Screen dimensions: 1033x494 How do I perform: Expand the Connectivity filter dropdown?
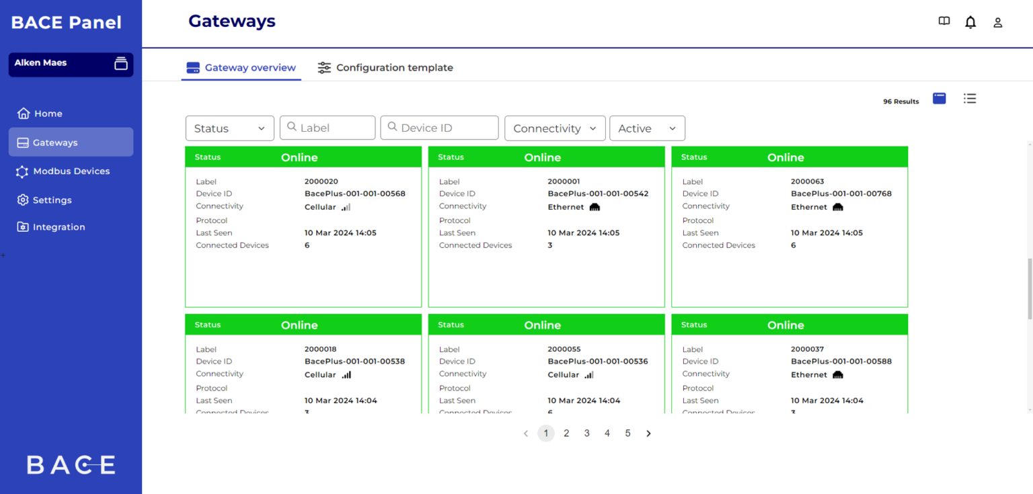pyautogui.click(x=555, y=128)
